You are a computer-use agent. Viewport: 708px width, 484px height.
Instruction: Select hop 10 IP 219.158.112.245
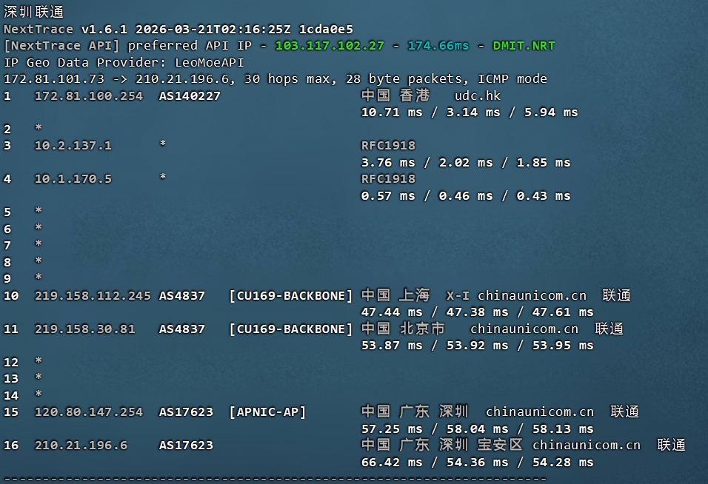point(93,296)
